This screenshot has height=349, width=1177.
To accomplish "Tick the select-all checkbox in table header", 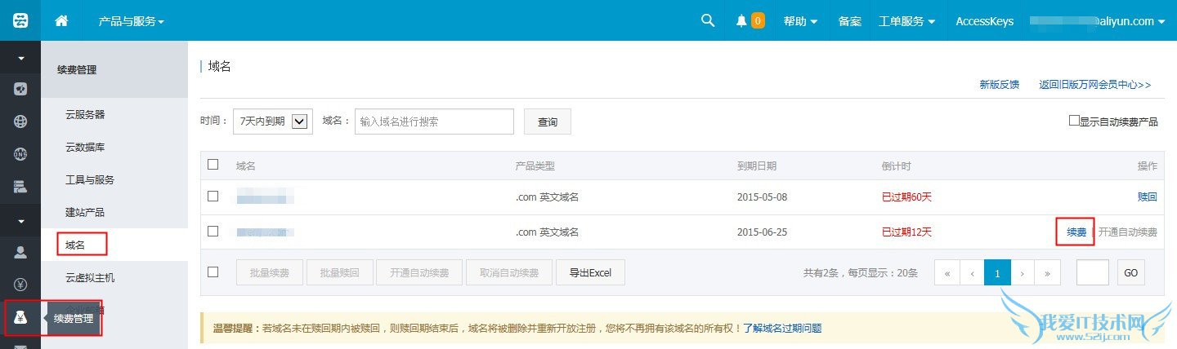I will (x=213, y=165).
